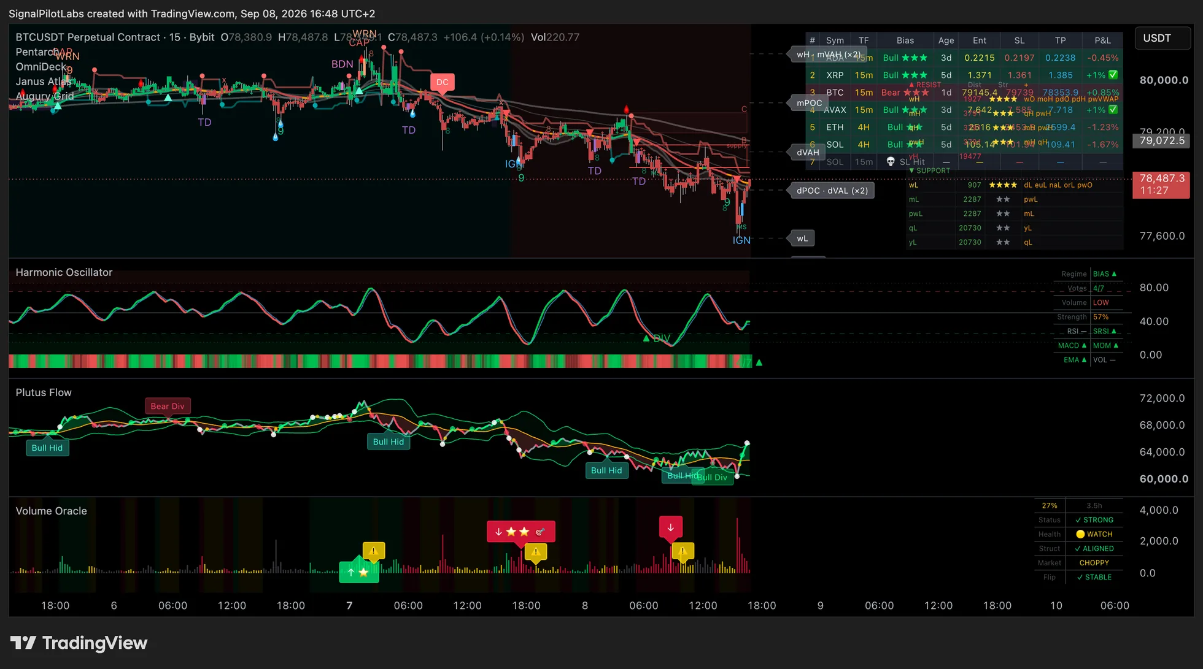Click the red DC signal label
This screenshot has width=1203, height=669.
(442, 82)
